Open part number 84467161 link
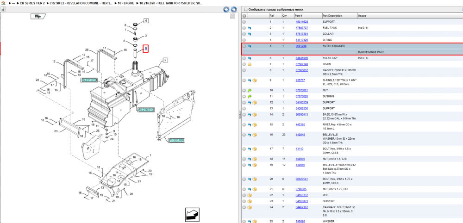463x223 pixels. tap(302, 207)
